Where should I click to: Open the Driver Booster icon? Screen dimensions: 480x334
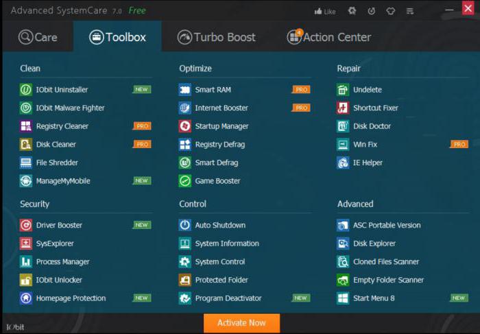[x=26, y=225]
